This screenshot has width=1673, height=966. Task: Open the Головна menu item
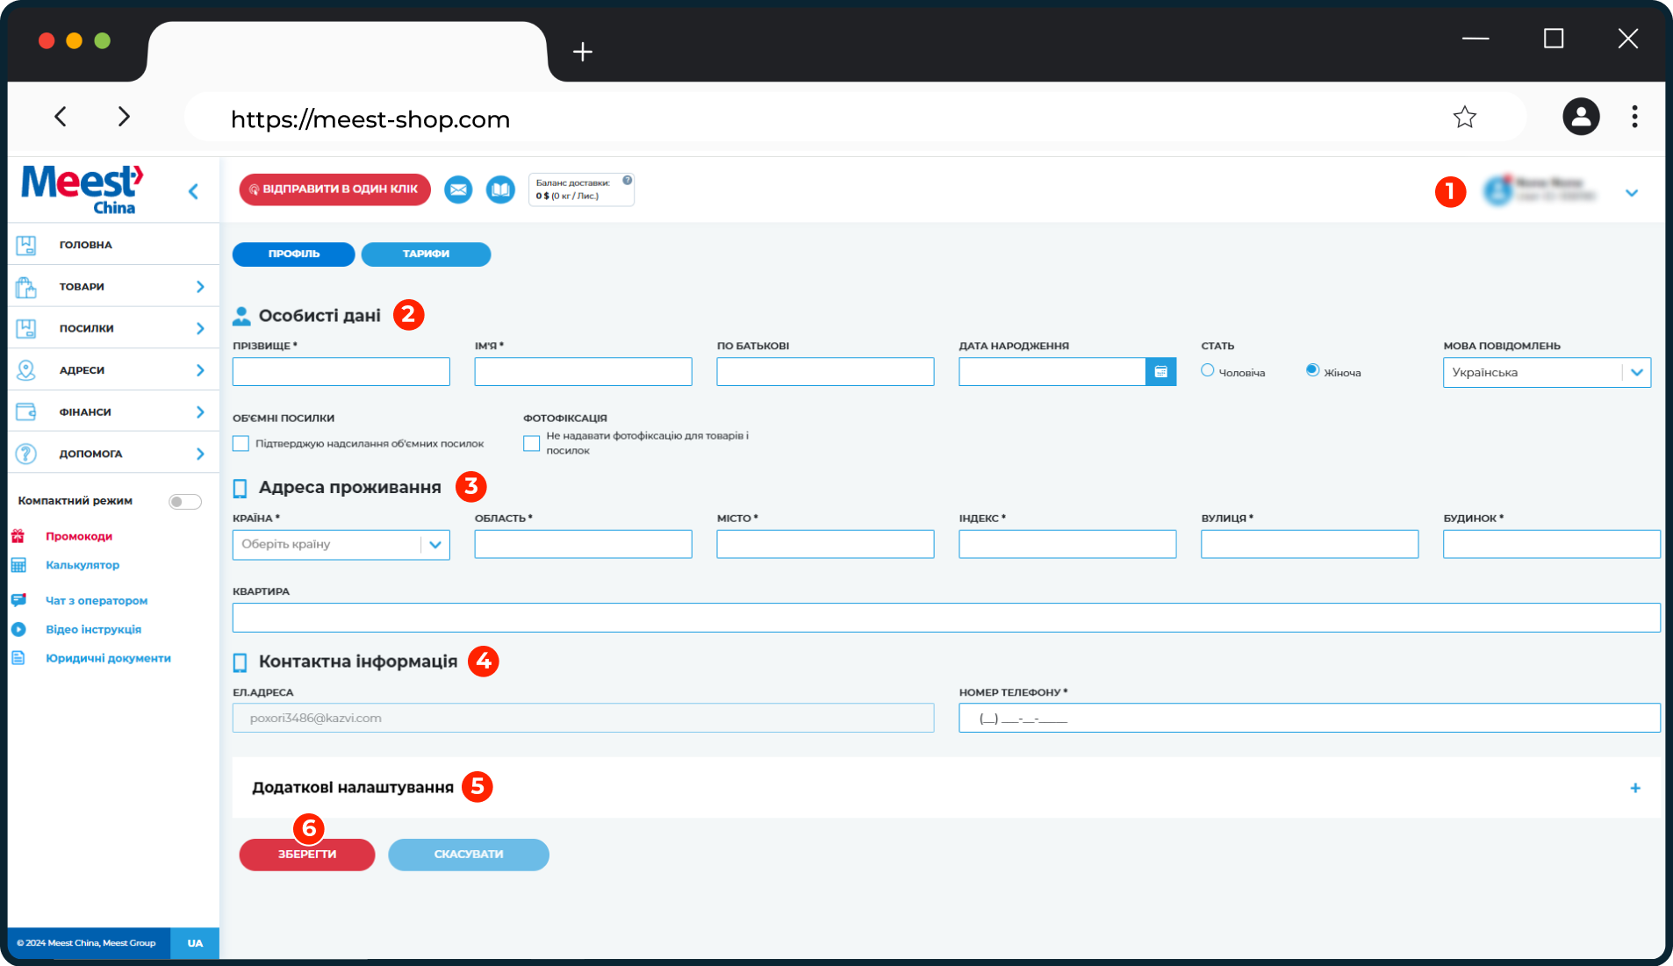[x=113, y=245]
